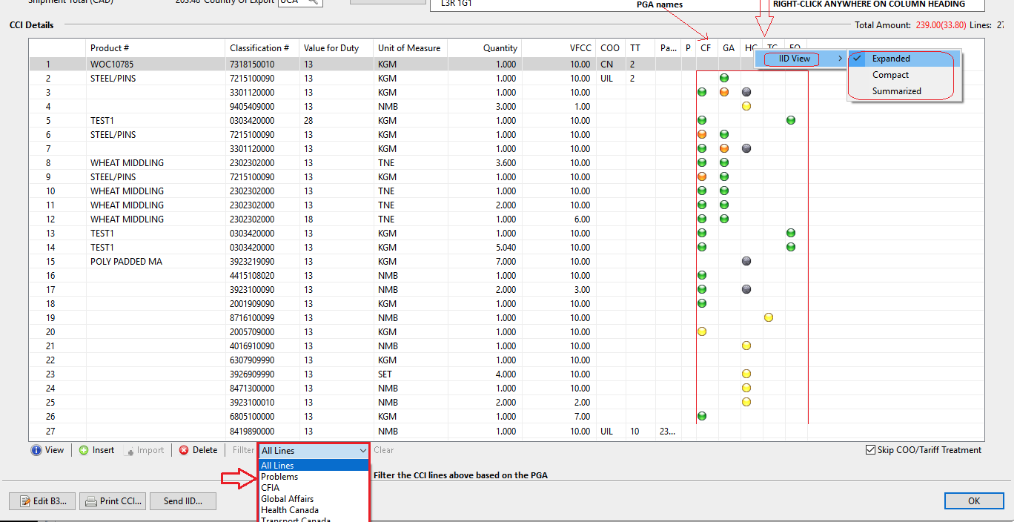
Task: Click the yellow HC status dot in row 23
Action: 746,374
